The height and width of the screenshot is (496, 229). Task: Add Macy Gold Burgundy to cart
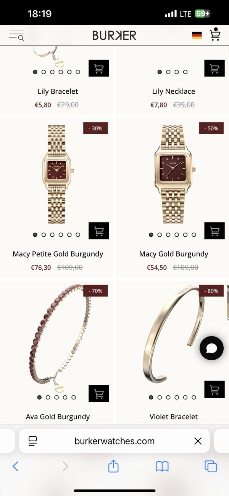[214, 231]
